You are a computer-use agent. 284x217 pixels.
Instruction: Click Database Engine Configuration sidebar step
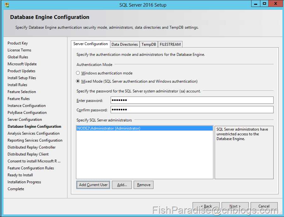coord(34,126)
